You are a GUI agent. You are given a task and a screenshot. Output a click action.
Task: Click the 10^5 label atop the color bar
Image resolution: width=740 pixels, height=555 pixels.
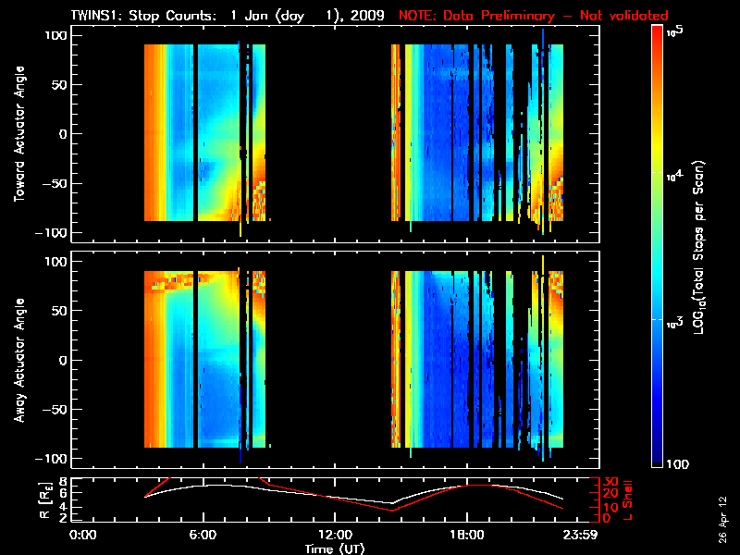pyautogui.click(x=673, y=31)
